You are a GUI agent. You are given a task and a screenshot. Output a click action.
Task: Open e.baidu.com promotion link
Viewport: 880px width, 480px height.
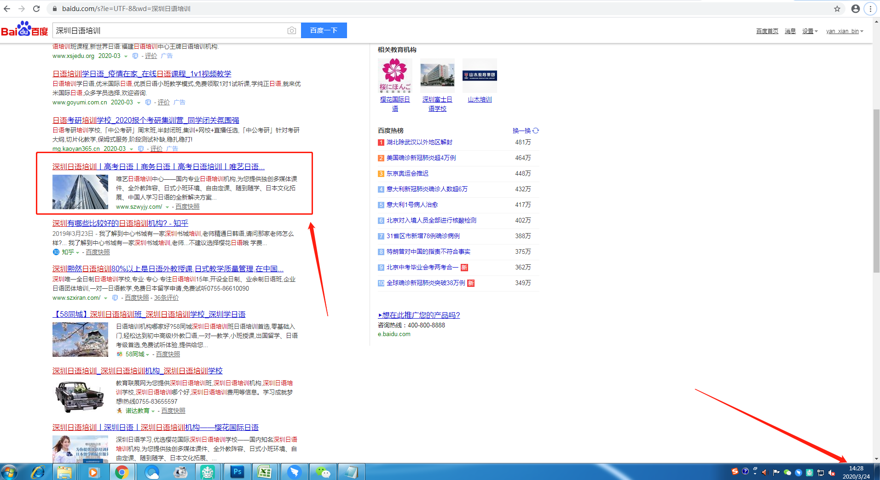pyautogui.click(x=394, y=334)
